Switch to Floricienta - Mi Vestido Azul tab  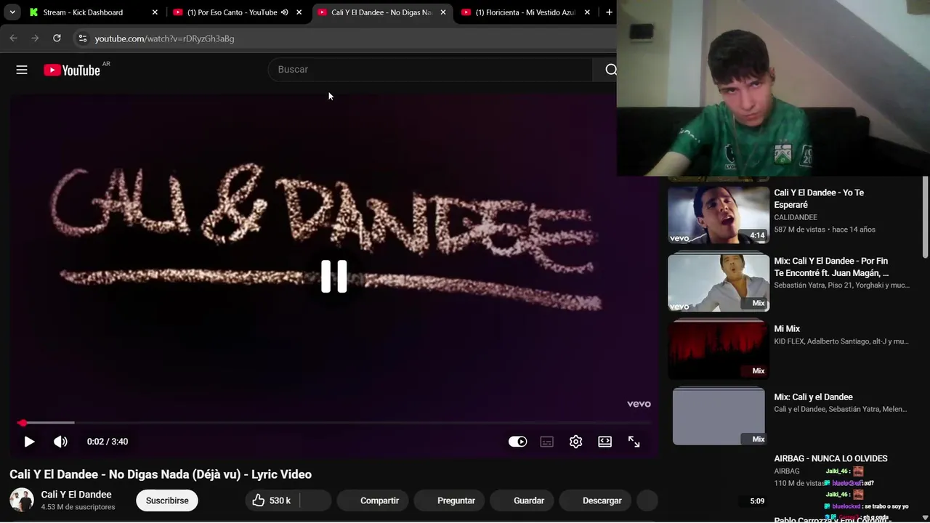(525, 12)
